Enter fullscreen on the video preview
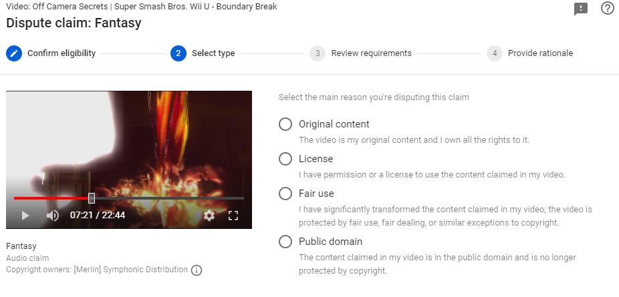The image size is (619, 297). pyautogui.click(x=233, y=216)
